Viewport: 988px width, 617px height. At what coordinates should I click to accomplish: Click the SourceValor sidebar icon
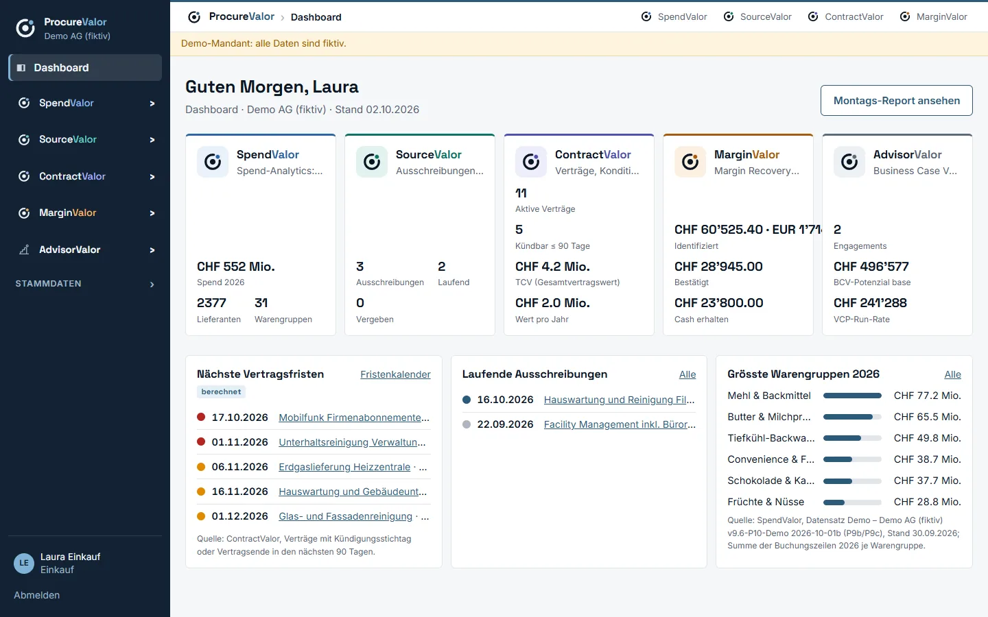tap(24, 140)
